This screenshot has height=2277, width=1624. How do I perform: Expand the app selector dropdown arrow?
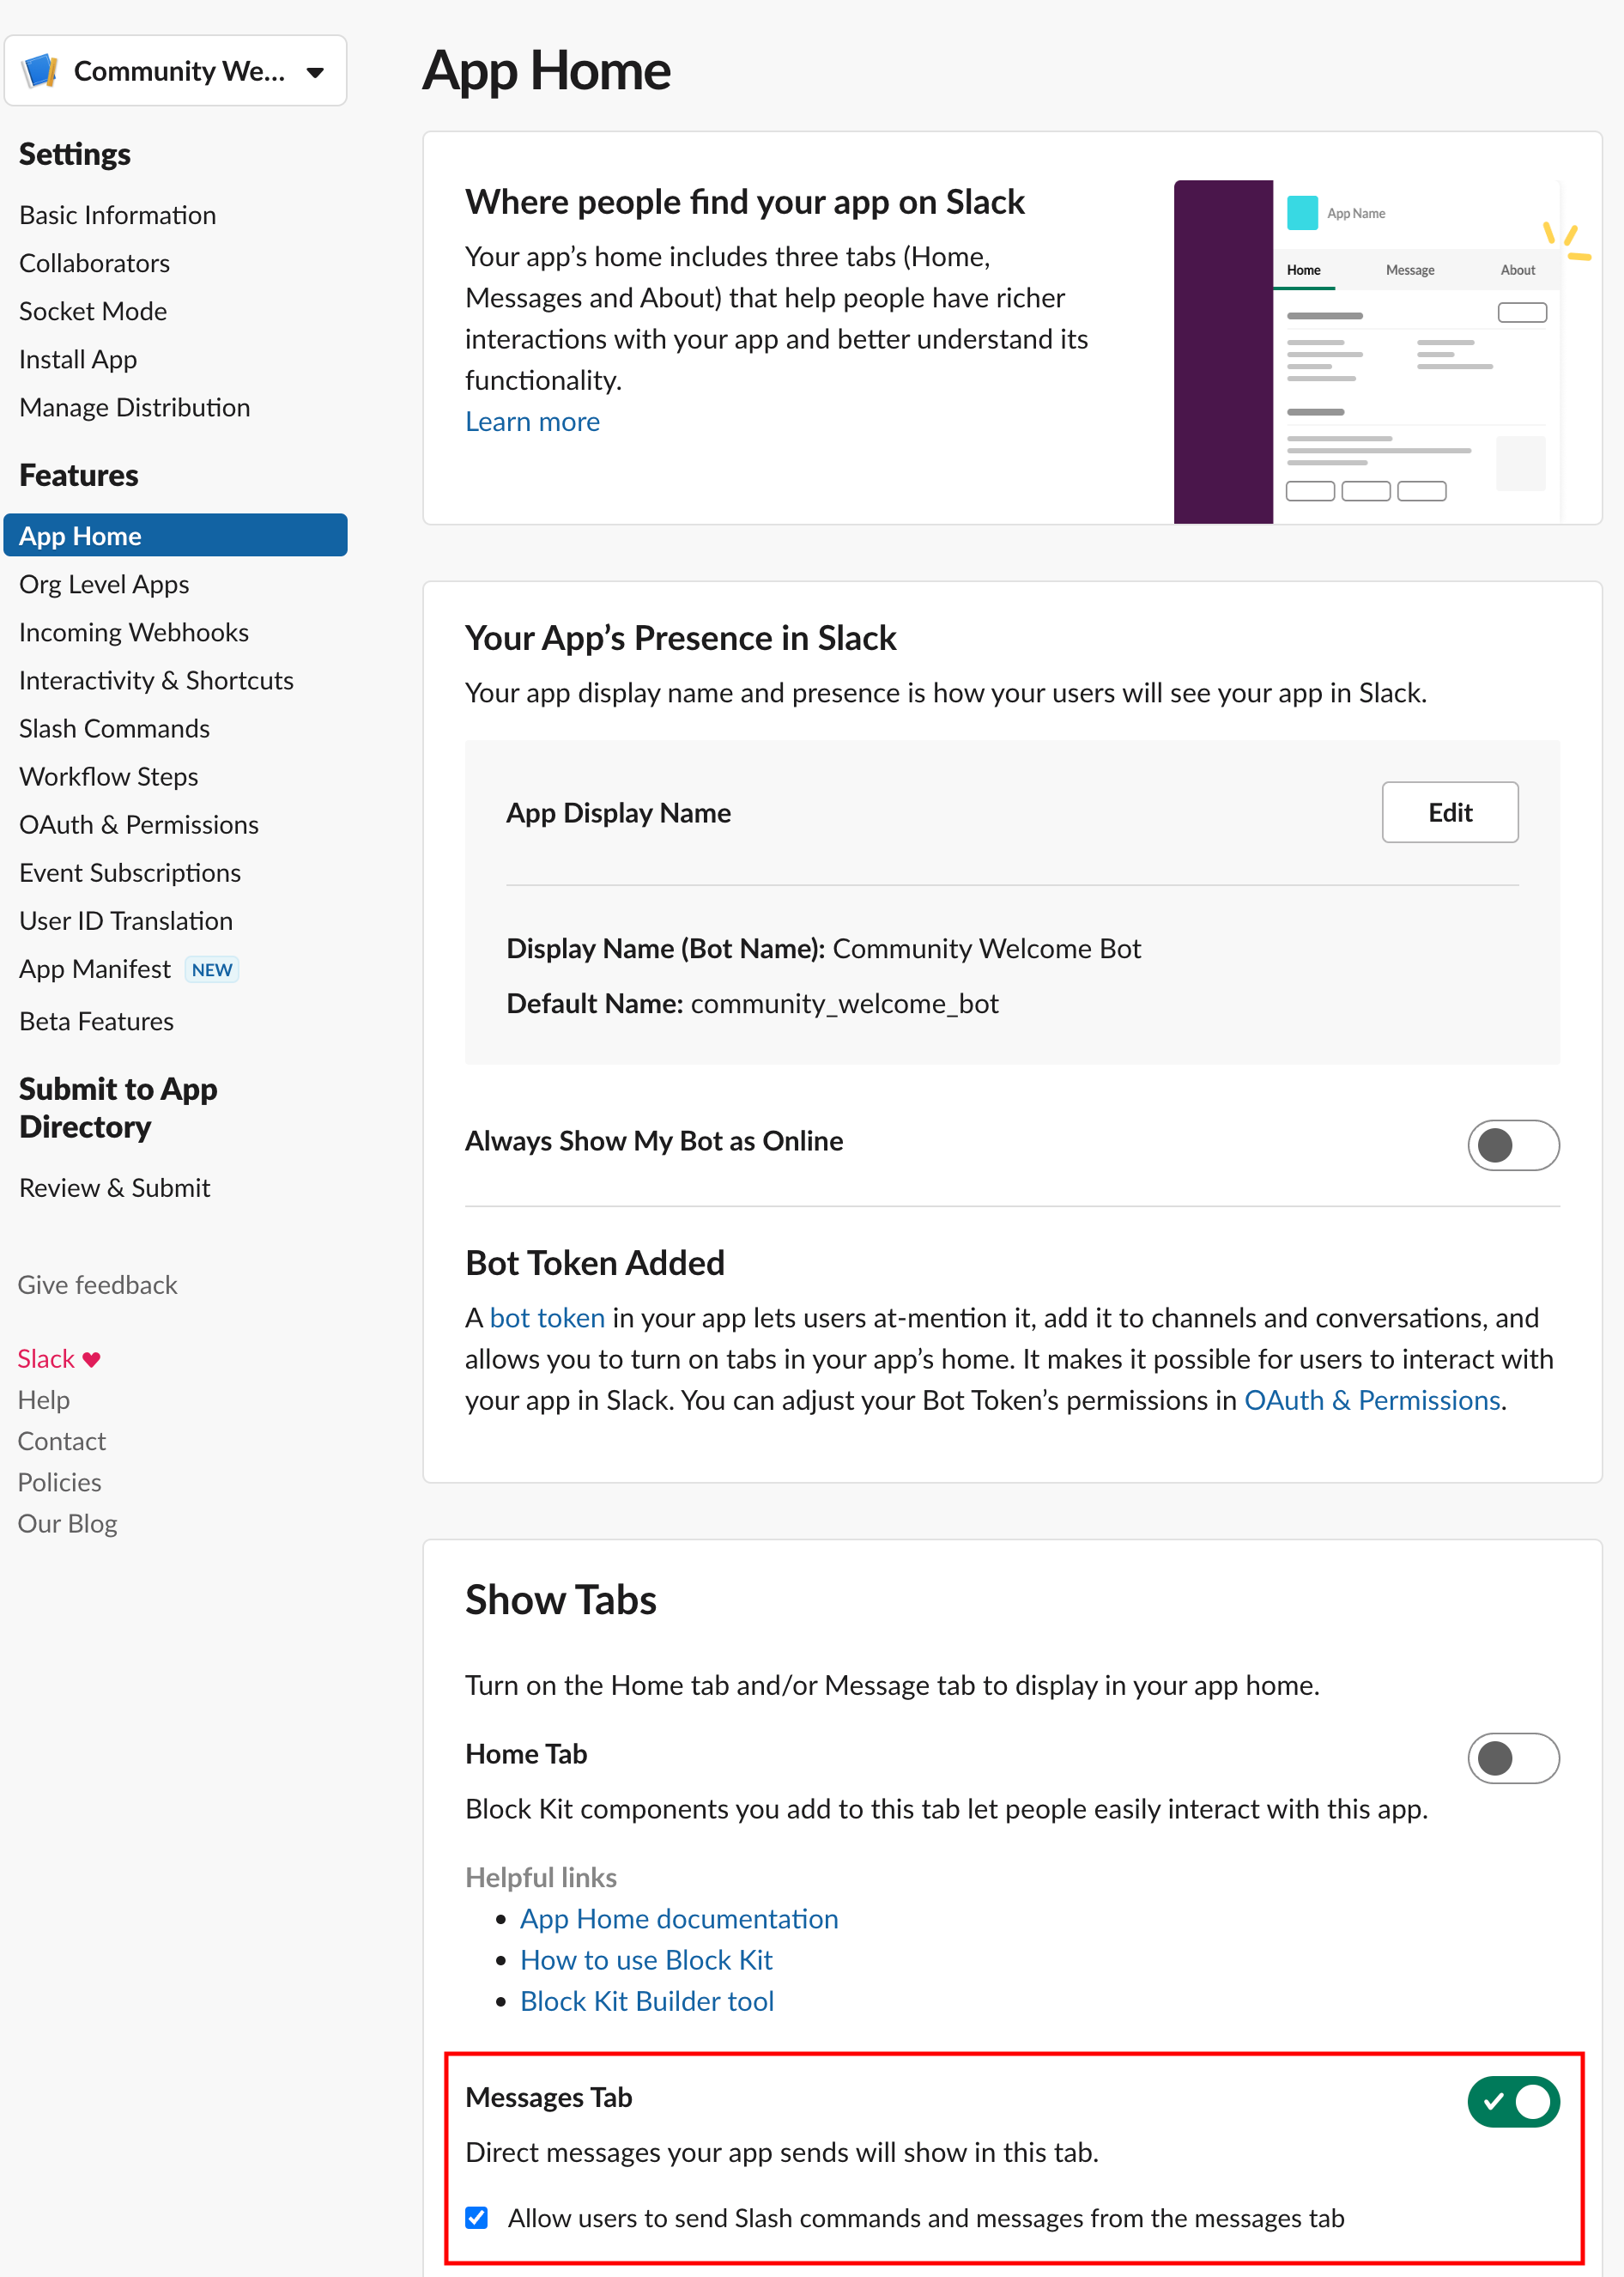[315, 72]
